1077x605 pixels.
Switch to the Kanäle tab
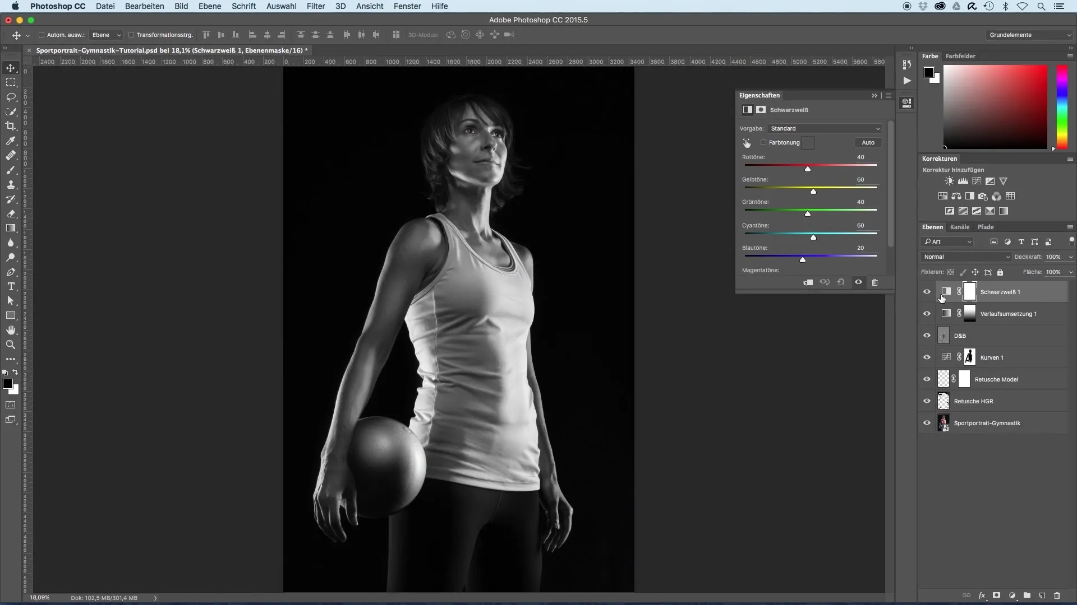(960, 227)
